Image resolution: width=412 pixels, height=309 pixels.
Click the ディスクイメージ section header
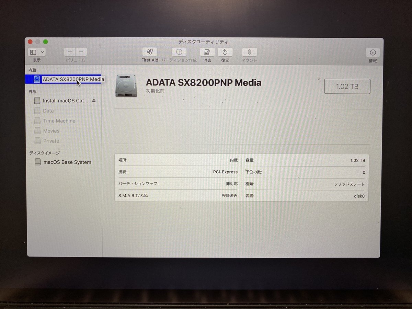(44, 153)
